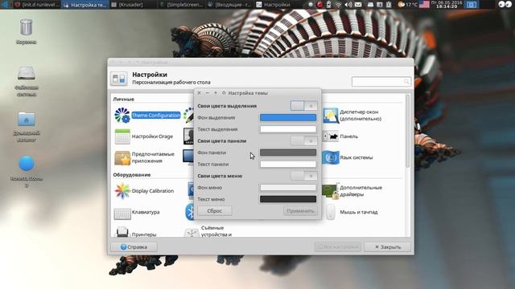Click the Close (Закрыть) button in Settings
This screenshot has width=515, height=289.
point(388,246)
